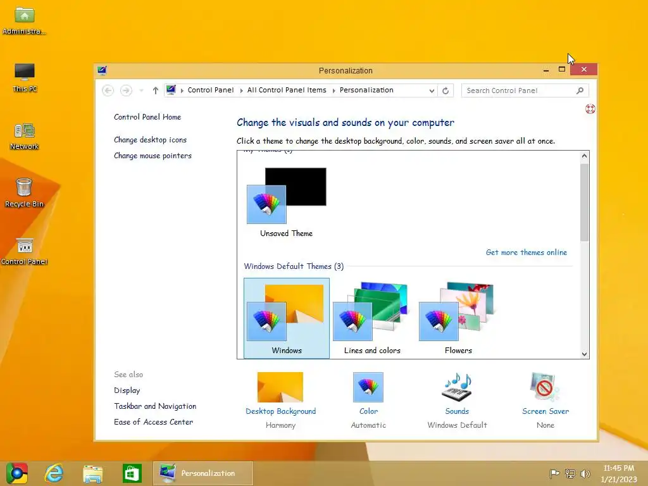Image resolution: width=648 pixels, height=486 pixels.
Task: Open the Windows Store taskbar icon
Action: pos(132,473)
